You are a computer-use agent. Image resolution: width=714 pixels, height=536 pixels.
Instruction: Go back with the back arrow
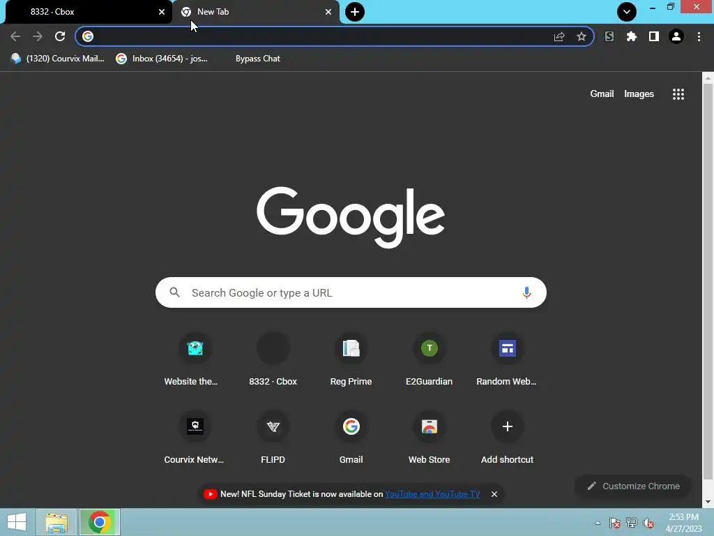[x=15, y=36]
